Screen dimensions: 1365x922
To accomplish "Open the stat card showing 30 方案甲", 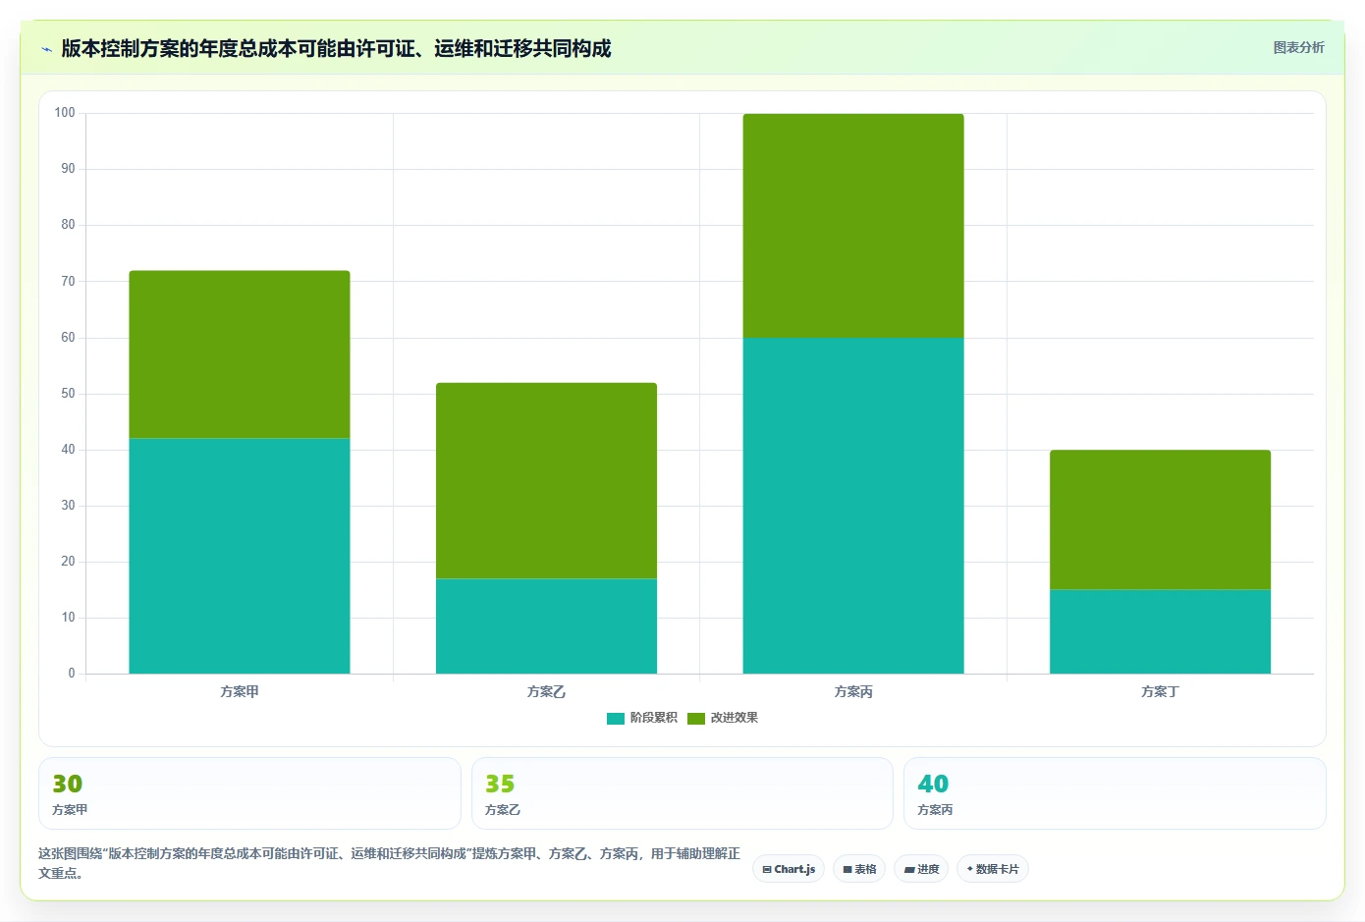I will pos(249,793).
